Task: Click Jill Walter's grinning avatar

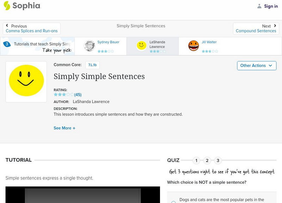Action: click(193, 46)
